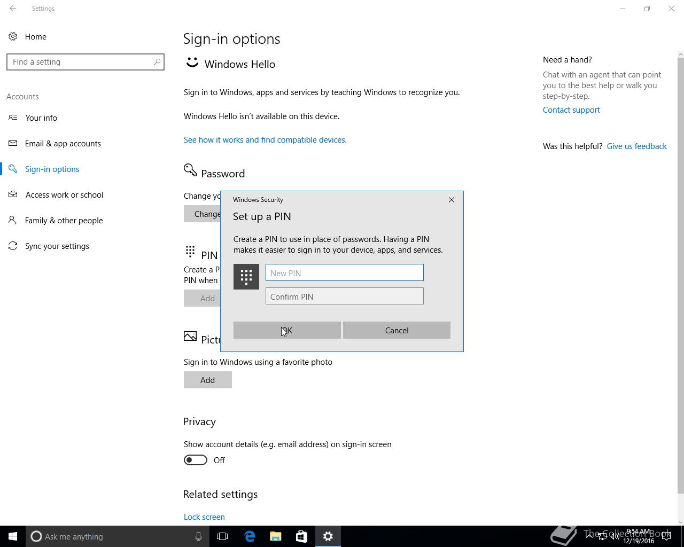Click the Sign-in options key icon in sidebar
The height and width of the screenshot is (547, 684).
[13, 169]
